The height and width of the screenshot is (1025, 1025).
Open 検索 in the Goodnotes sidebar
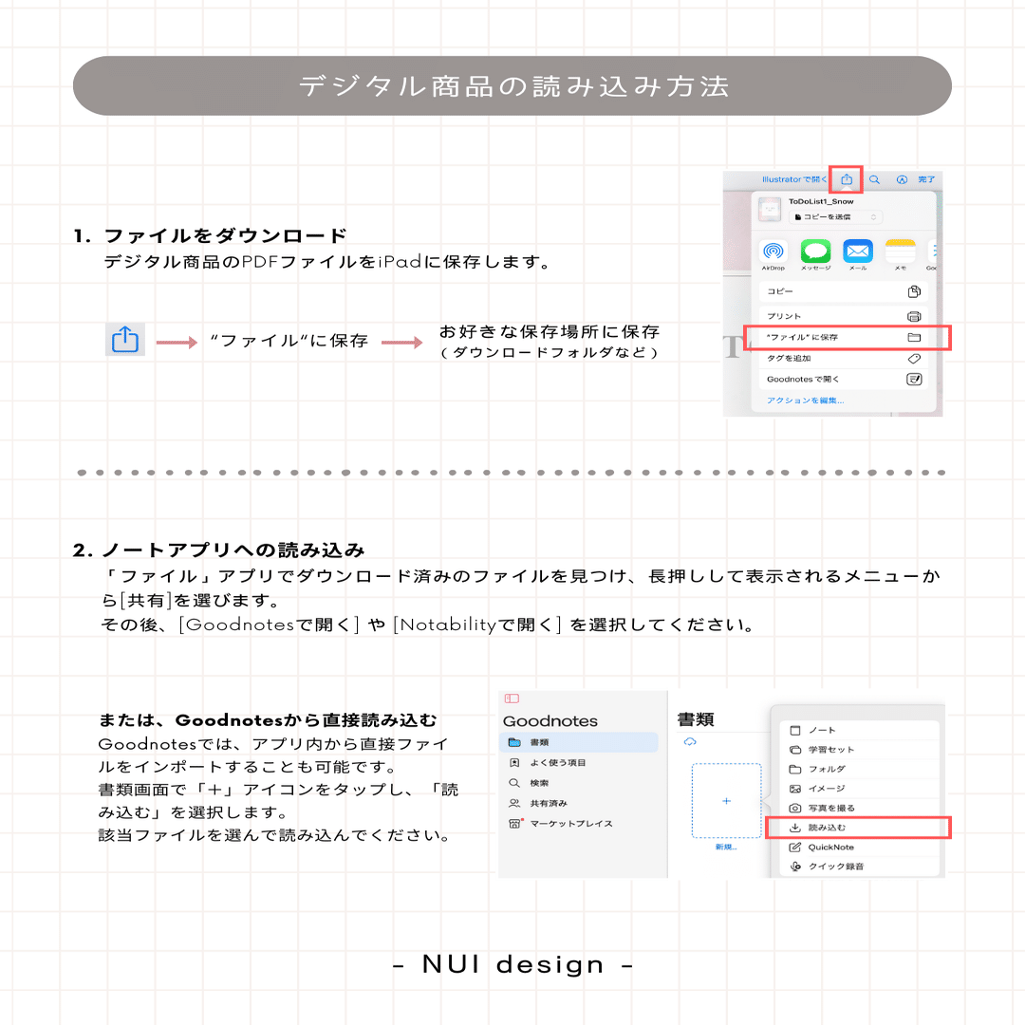(x=579, y=783)
